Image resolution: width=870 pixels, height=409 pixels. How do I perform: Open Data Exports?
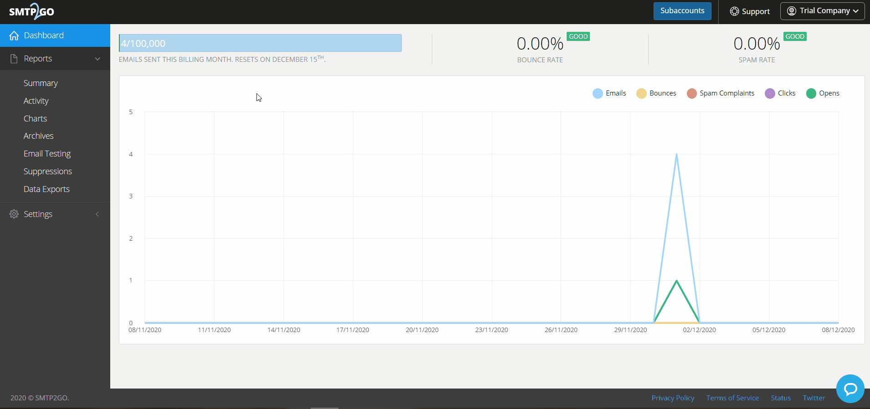tap(46, 189)
